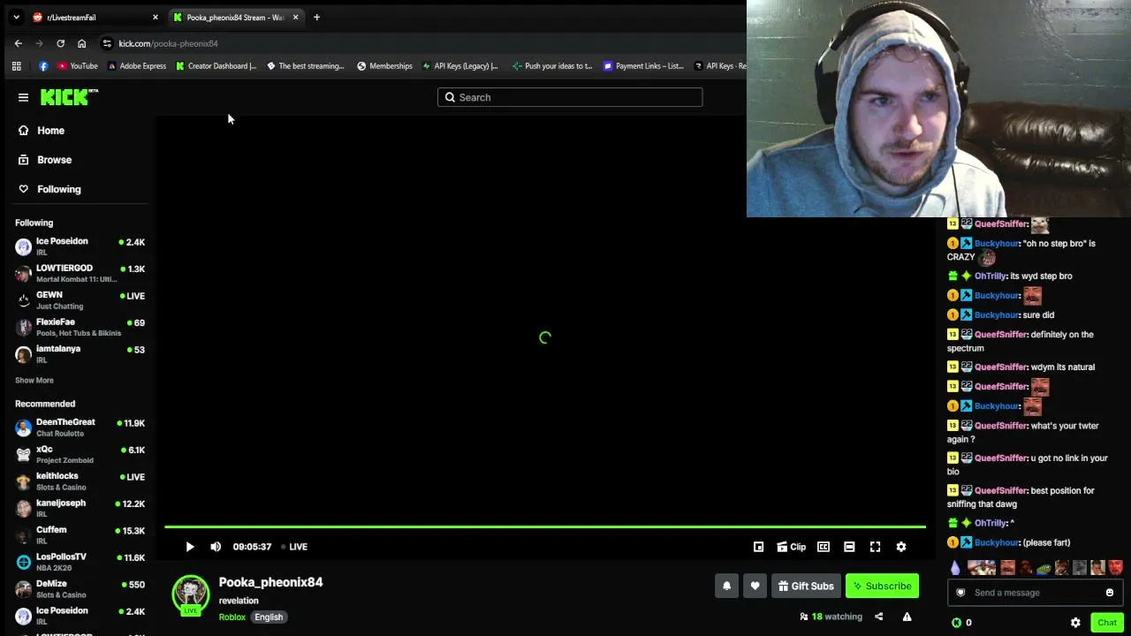The height and width of the screenshot is (636, 1131).
Task: Go to the Kick logo homepage
Action: coord(69,97)
